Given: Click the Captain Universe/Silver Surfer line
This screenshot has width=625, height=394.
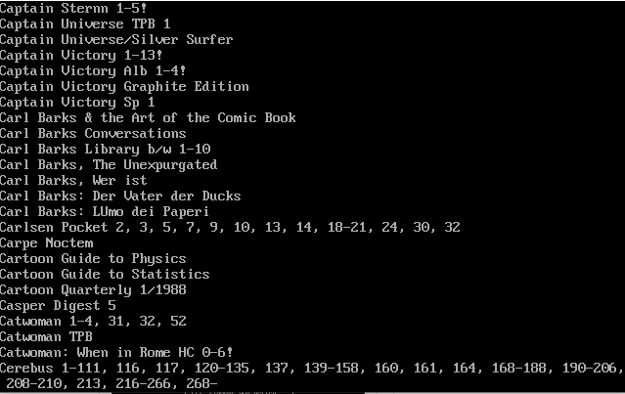Looking at the screenshot, I should (x=116, y=39).
